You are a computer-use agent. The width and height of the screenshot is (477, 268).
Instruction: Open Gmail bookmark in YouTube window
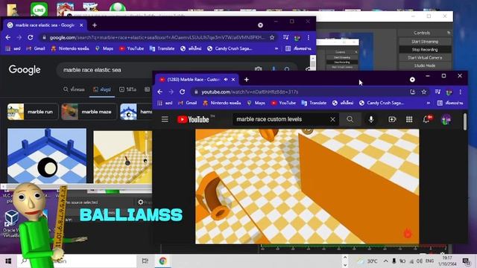[187, 103]
